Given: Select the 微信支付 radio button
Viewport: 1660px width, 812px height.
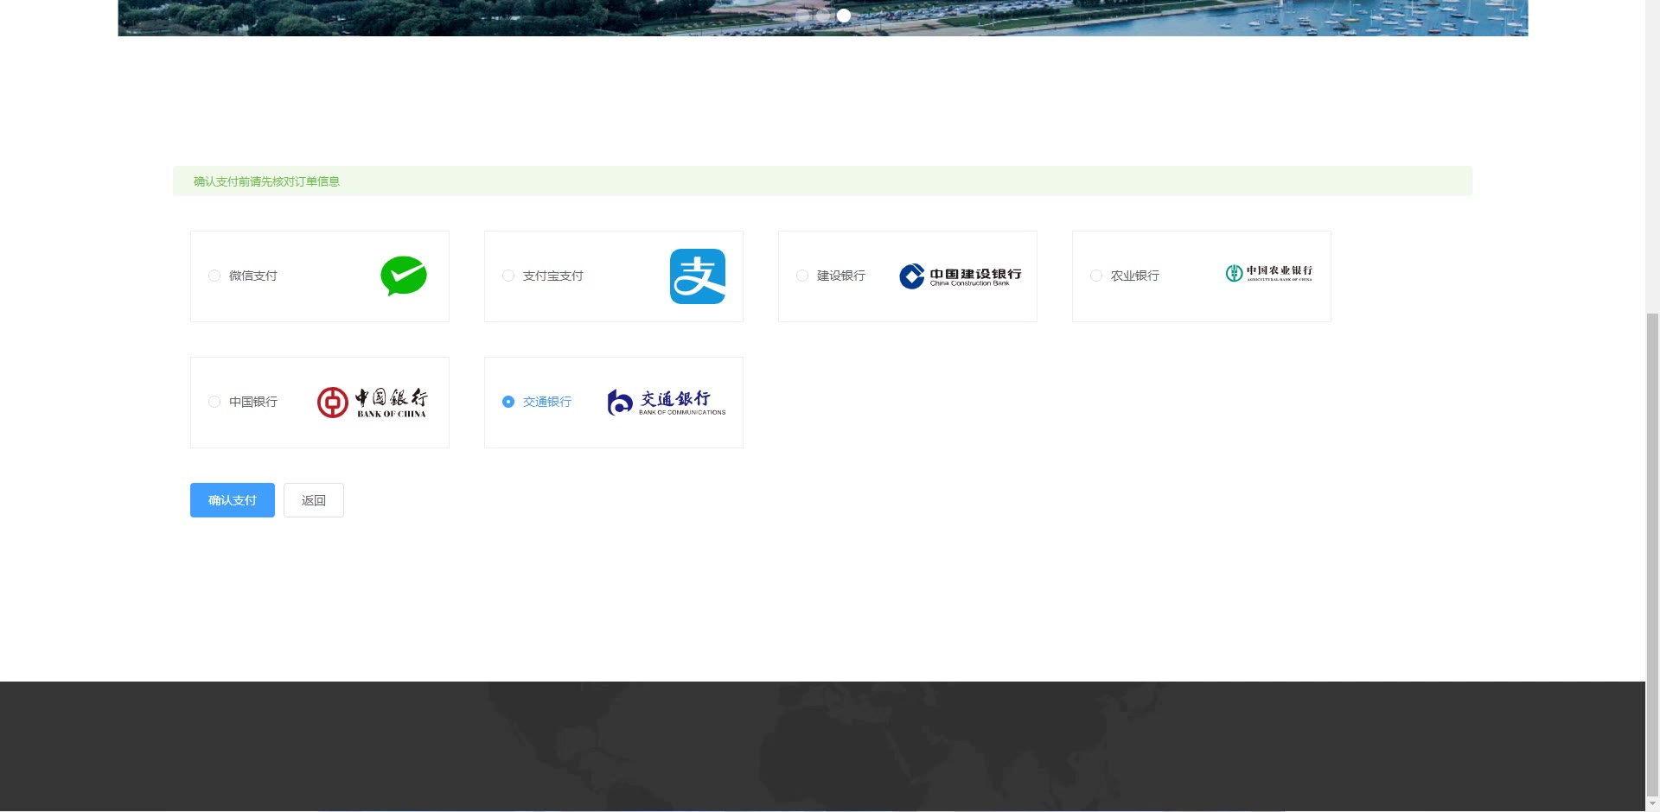Looking at the screenshot, I should pos(214,276).
